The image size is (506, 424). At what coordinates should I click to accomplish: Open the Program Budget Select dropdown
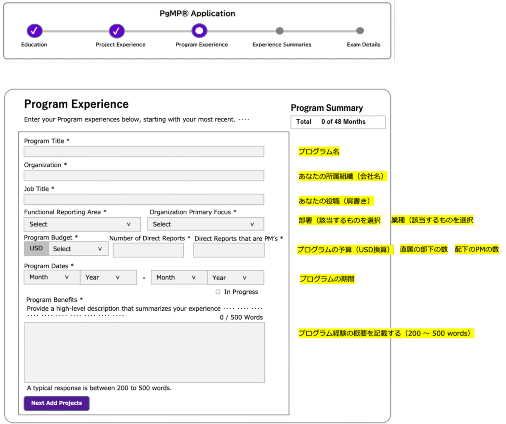pos(78,249)
